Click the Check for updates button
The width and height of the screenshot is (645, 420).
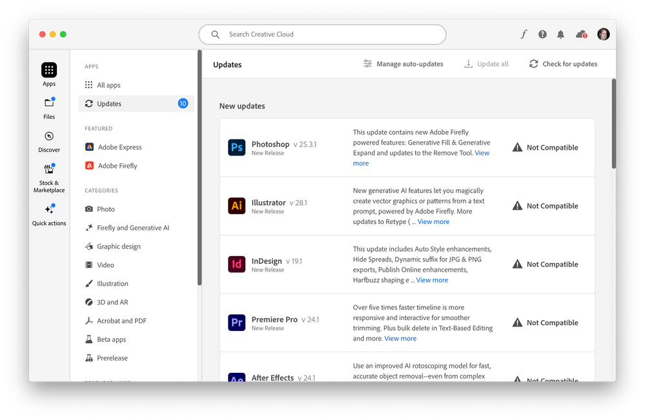click(562, 64)
